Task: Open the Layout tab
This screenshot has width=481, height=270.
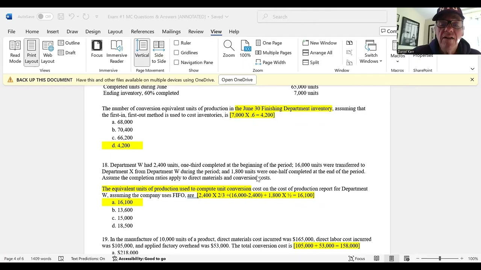Action: [115, 31]
